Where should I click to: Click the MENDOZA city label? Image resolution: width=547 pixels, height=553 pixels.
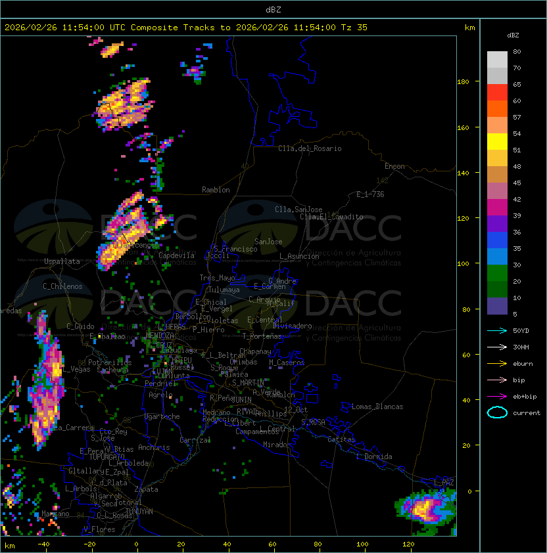pos(160,335)
